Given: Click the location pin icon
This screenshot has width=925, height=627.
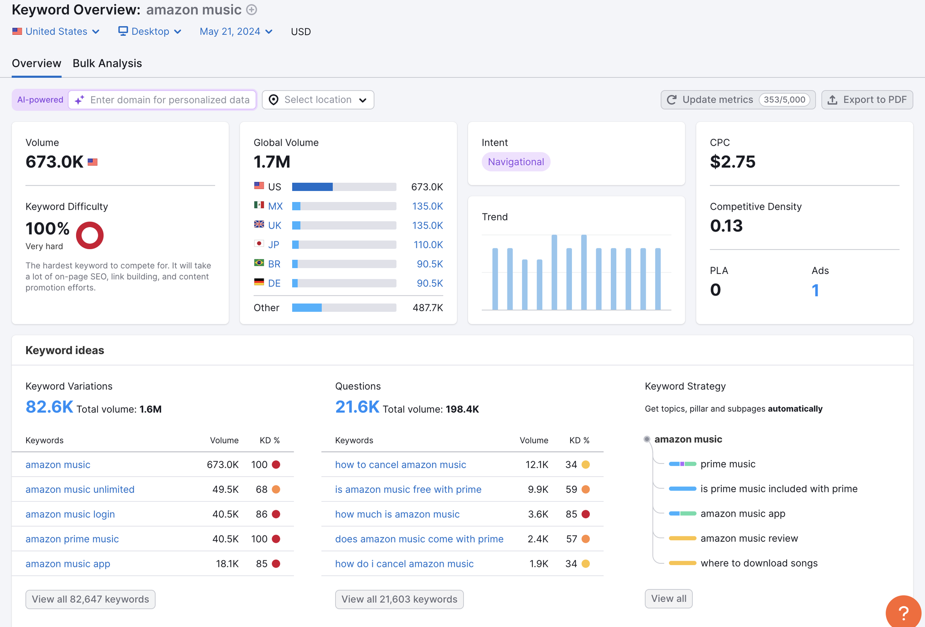Looking at the screenshot, I should coord(273,100).
